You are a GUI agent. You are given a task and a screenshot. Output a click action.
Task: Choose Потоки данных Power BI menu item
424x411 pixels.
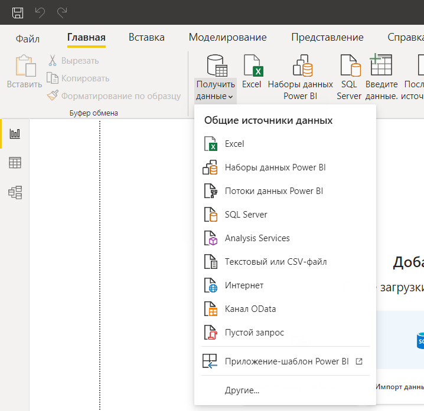(x=285, y=191)
